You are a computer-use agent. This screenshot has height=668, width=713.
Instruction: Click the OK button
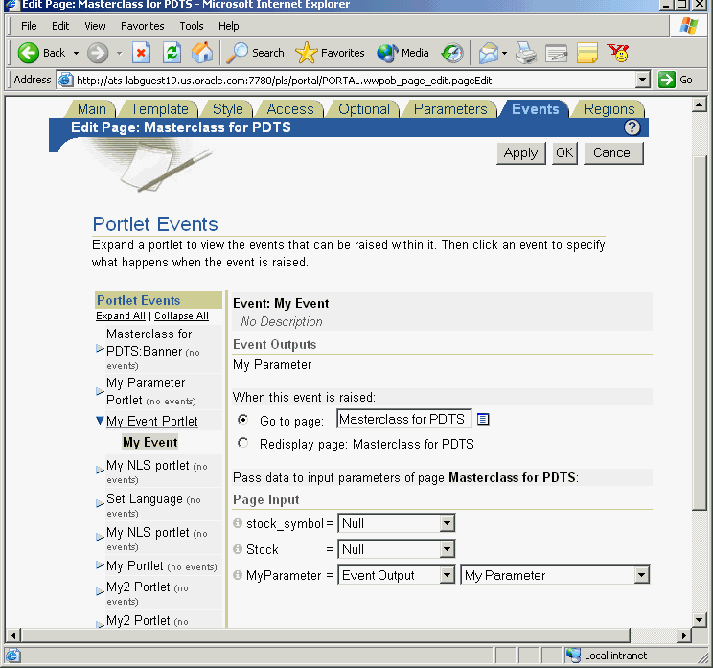(x=564, y=152)
